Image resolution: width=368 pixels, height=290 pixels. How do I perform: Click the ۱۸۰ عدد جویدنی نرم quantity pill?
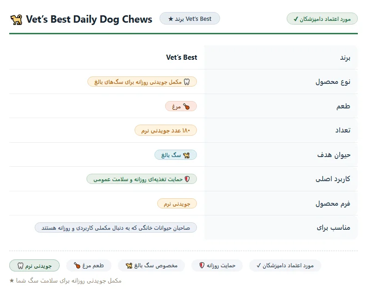166,131
